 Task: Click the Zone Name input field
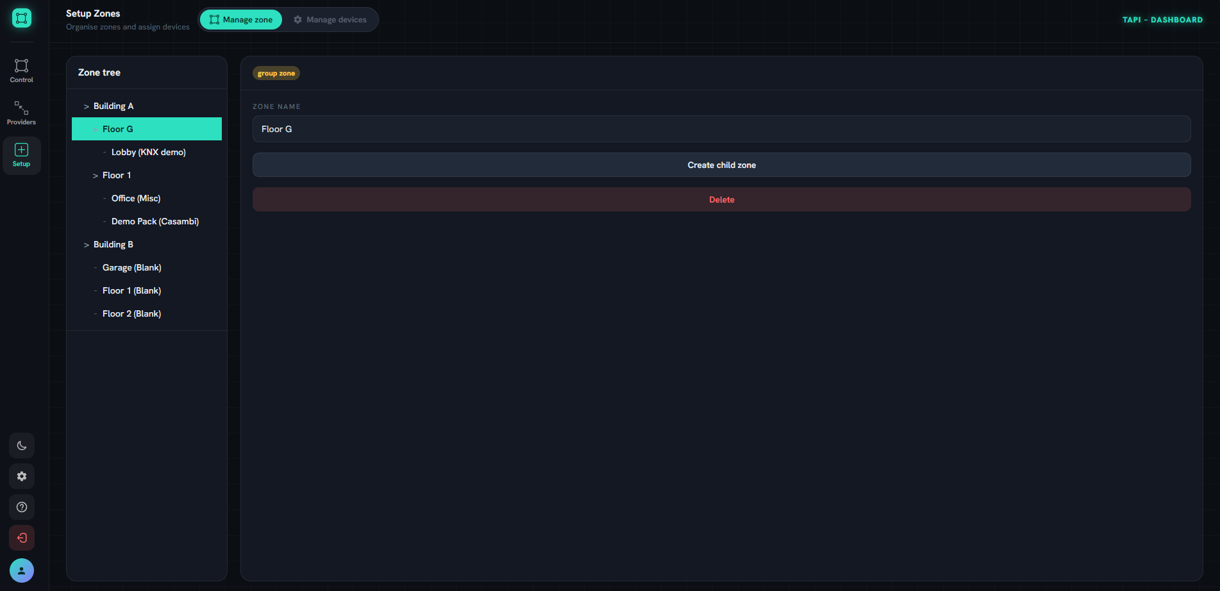(722, 129)
